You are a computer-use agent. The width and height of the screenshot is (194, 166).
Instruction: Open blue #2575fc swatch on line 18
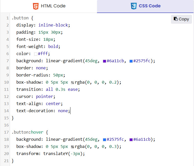click(x=105, y=140)
